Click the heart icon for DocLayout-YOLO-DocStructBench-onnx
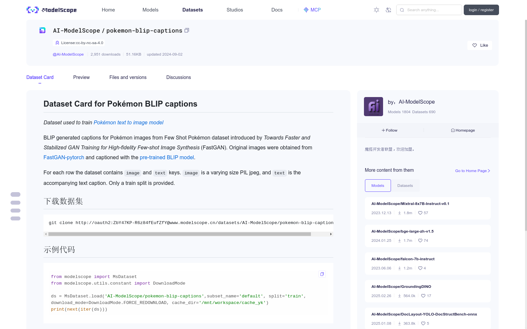This screenshot has width=527, height=329. tap(423, 323)
